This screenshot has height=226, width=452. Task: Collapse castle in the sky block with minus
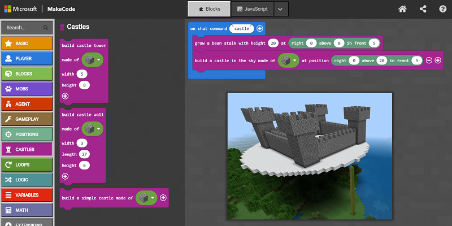(x=429, y=60)
